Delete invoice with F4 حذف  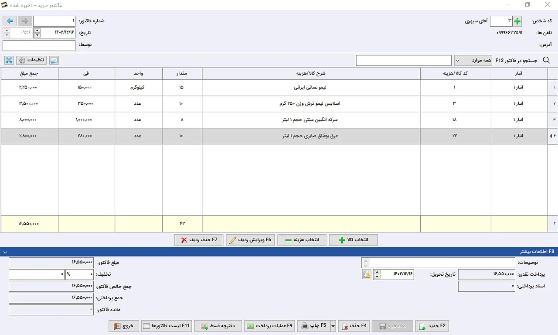pyautogui.click(x=354, y=326)
